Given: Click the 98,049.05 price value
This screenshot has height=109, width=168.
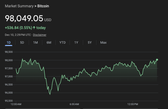Looking at the screenshot, I should [24, 18].
